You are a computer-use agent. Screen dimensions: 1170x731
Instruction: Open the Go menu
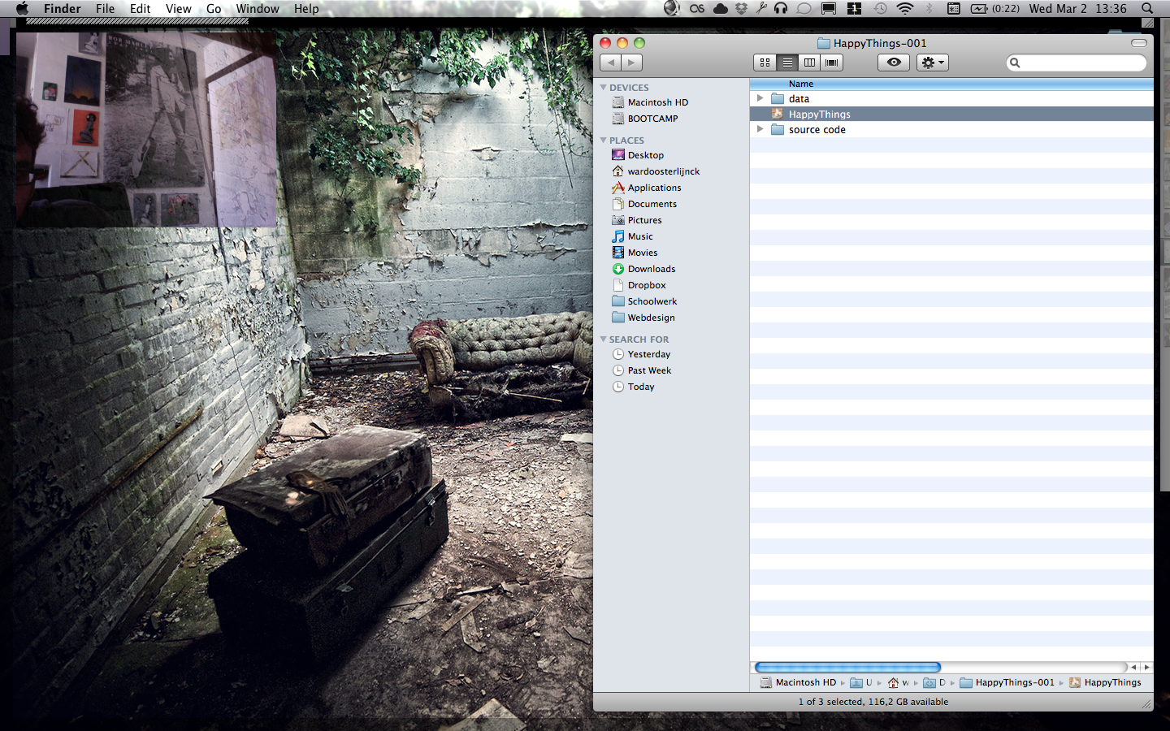click(214, 9)
